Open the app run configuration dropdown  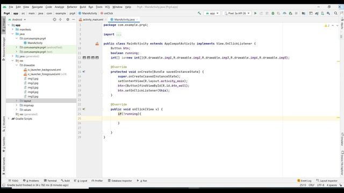click(212, 13)
